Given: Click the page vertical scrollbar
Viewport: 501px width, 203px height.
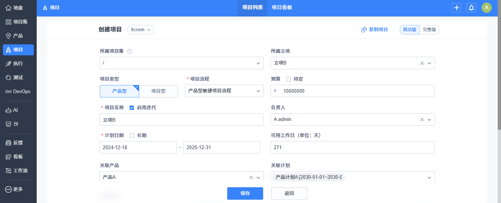Looking at the screenshot, I should 499,64.
